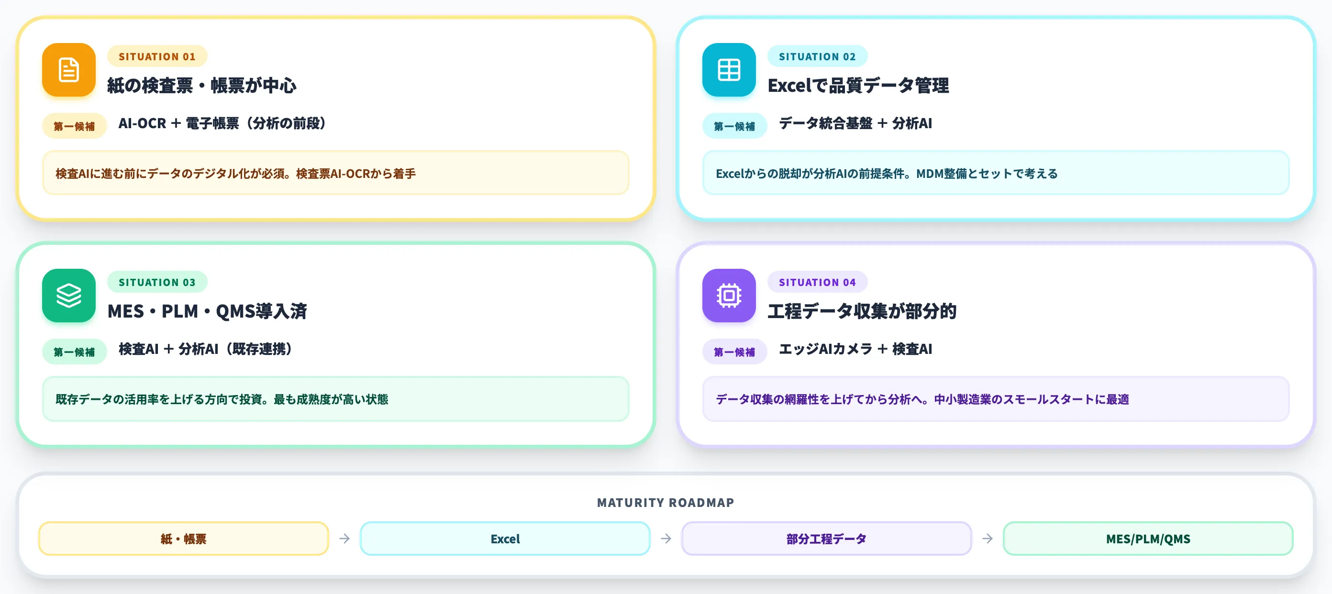1332x594 pixels.
Task: Click the note 検査AIに進む前にデータのデジタル化が必須
Action: (x=335, y=173)
